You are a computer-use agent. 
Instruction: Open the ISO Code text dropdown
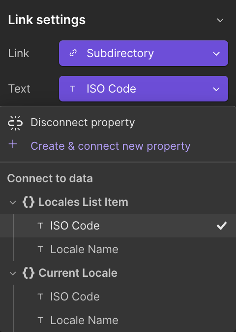(x=144, y=89)
